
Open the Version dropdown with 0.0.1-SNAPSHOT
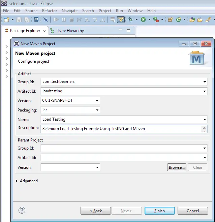pos(97,100)
